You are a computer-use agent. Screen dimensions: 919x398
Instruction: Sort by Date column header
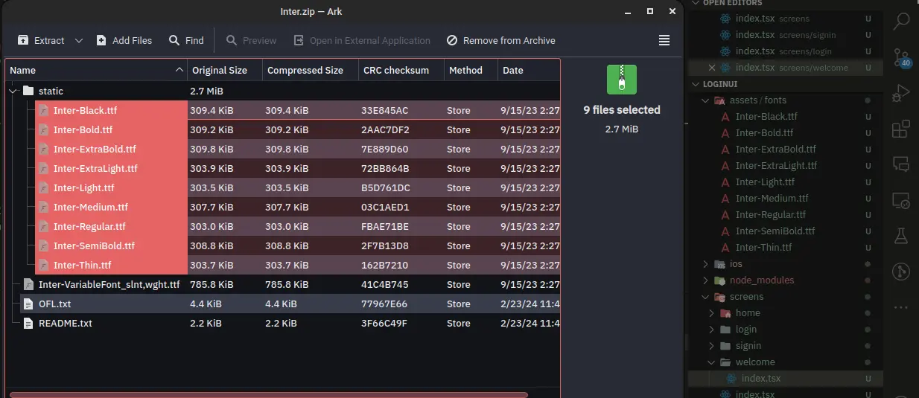point(528,70)
